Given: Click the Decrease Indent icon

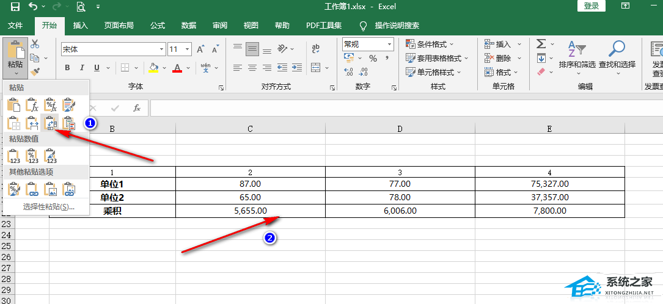Looking at the screenshot, I should [282, 67].
